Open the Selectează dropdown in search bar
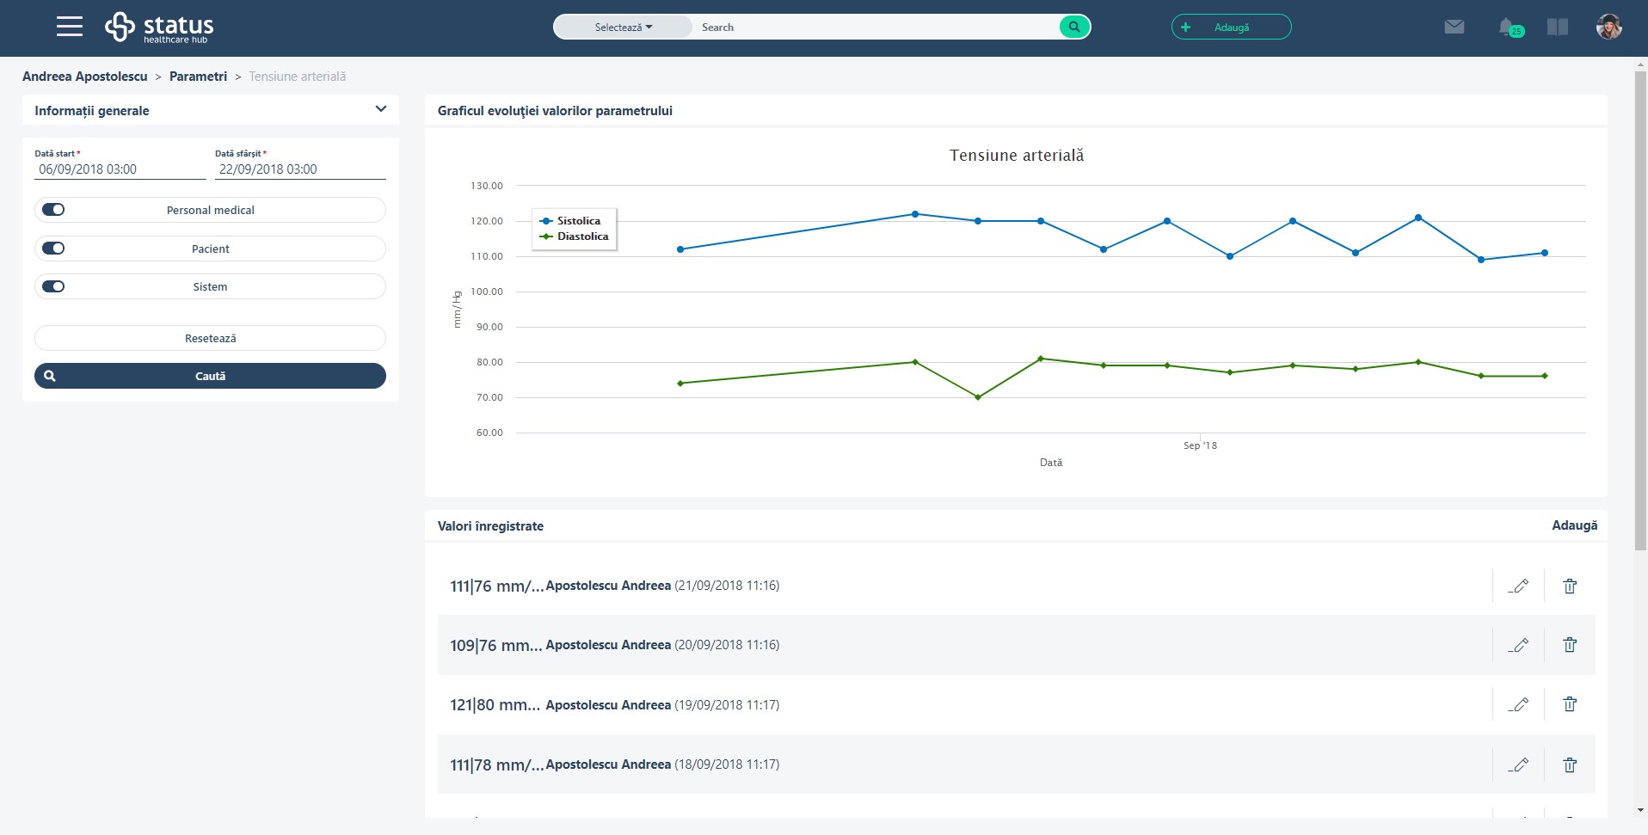 pos(623,27)
